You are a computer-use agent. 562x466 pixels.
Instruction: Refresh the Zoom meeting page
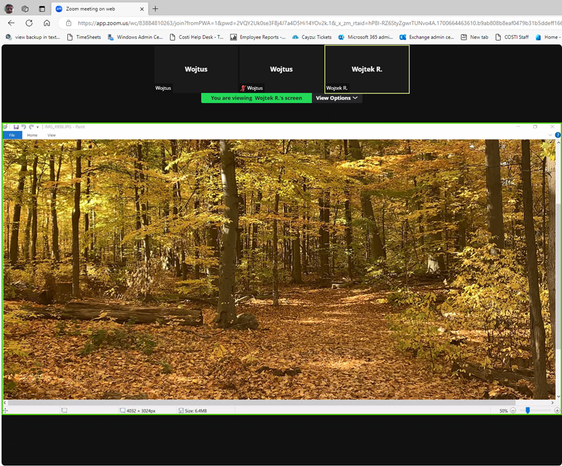pyautogui.click(x=29, y=23)
